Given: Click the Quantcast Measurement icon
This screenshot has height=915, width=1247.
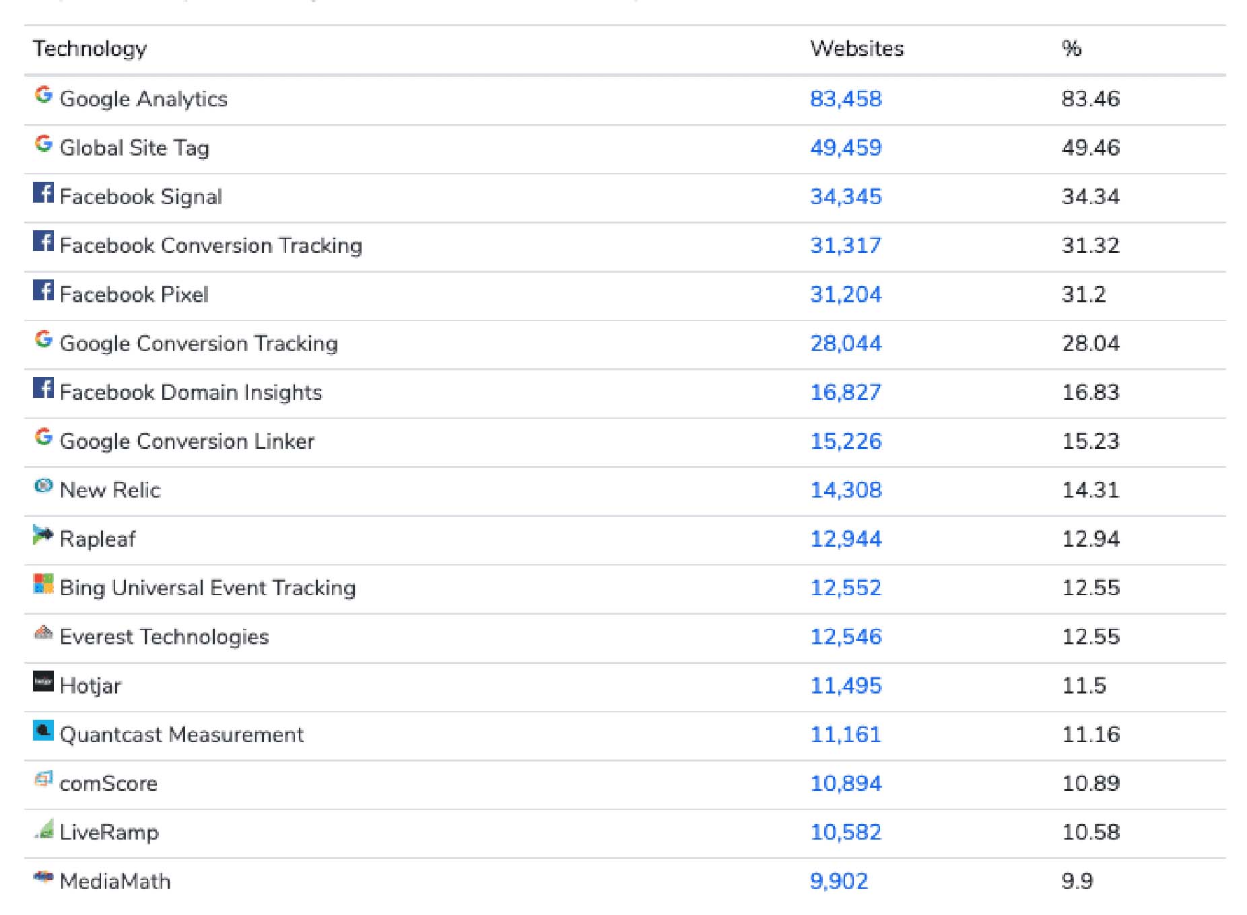Looking at the screenshot, I should click(x=44, y=731).
